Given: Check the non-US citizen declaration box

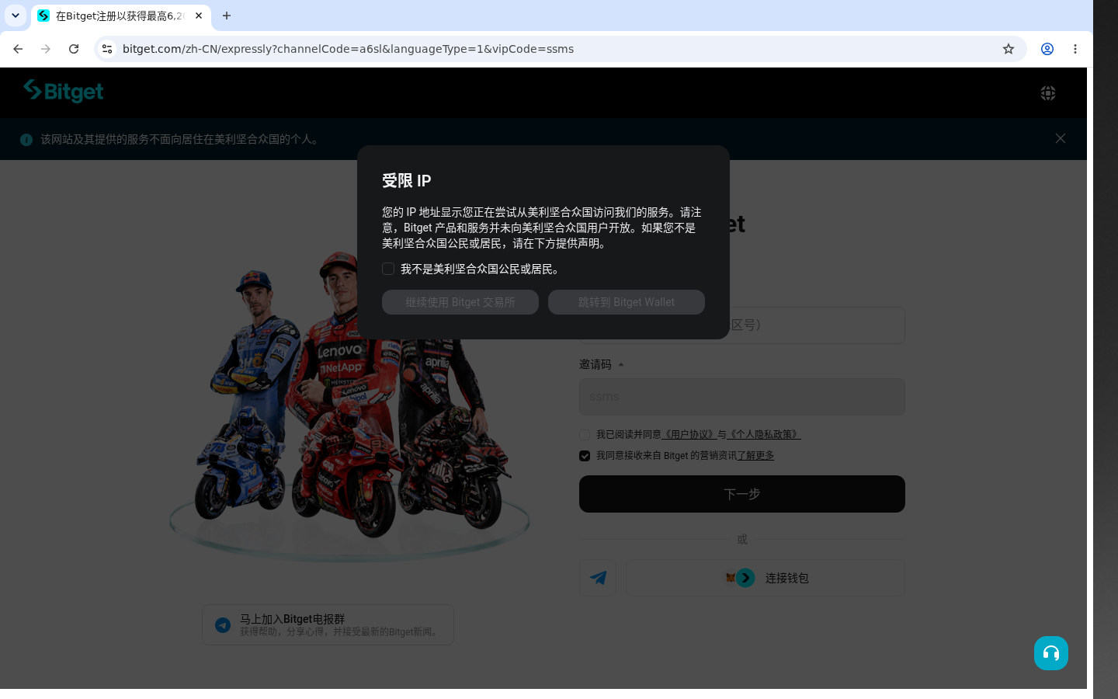Looking at the screenshot, I should pos(388,269).
